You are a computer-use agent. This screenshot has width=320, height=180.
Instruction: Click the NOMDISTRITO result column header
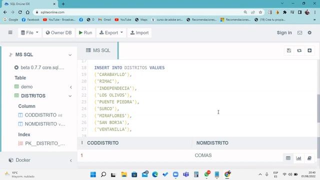[x=212, y=143]
